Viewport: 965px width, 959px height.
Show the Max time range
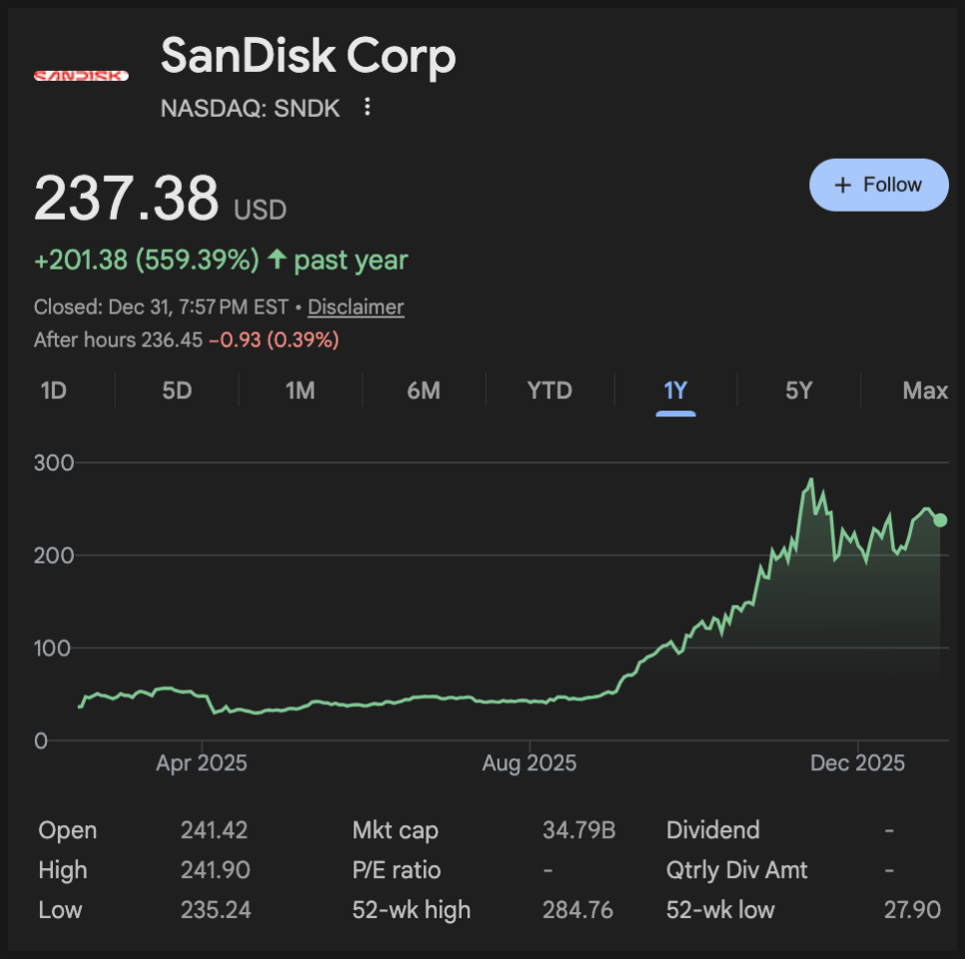[x=925, y=391]
